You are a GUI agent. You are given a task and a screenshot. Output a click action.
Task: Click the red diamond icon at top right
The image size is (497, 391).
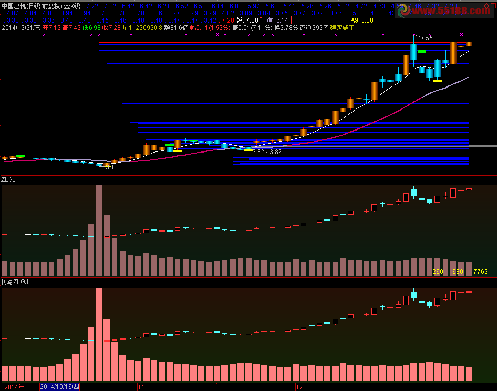[x=487, y=6]
